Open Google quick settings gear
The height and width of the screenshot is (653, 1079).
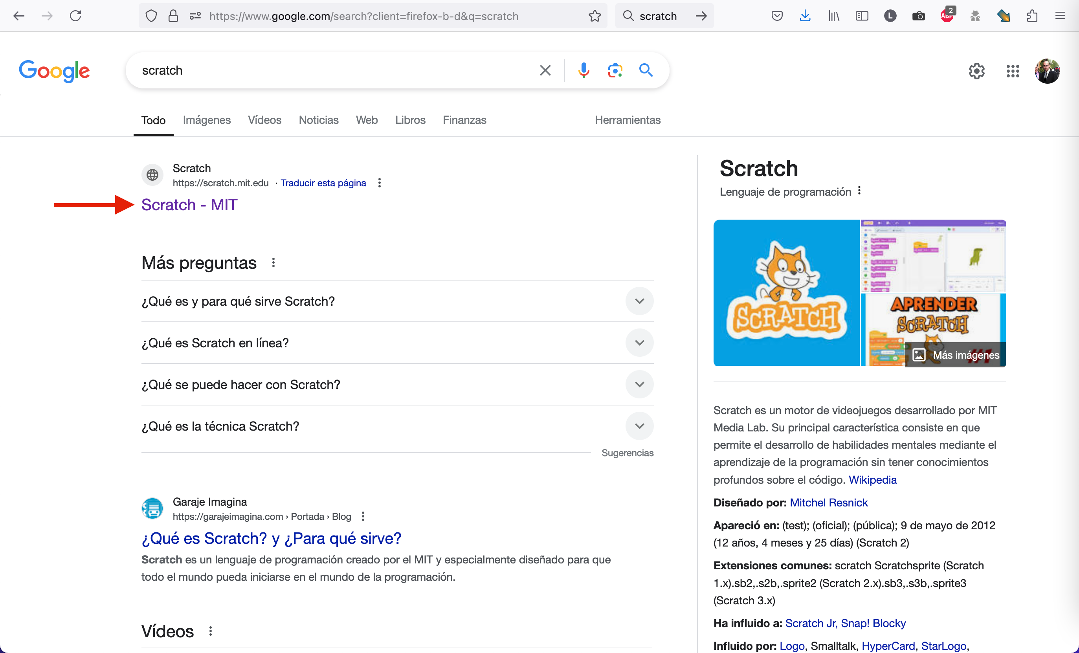pos(976,71)
